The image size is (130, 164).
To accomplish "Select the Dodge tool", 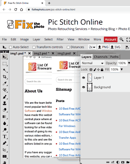I will (x=5, y=130).
